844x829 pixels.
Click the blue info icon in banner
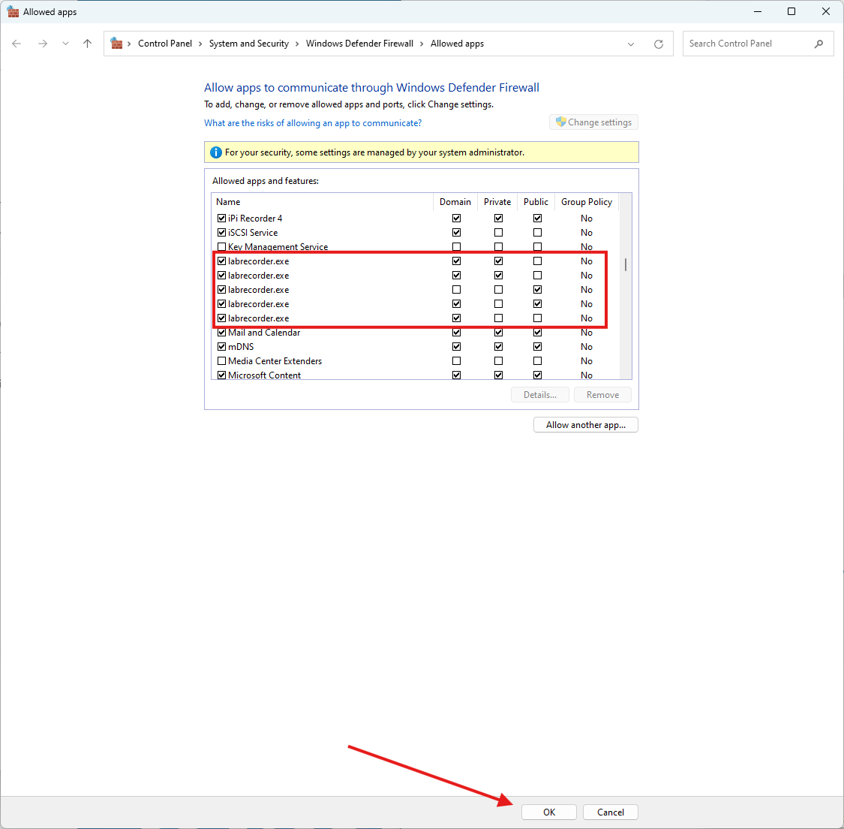(216, 152)
